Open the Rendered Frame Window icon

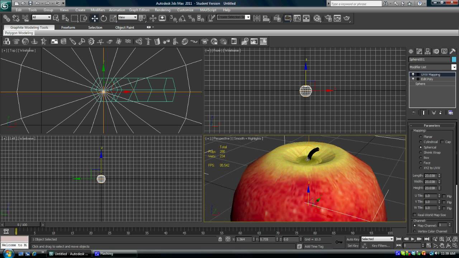point(337,18)
